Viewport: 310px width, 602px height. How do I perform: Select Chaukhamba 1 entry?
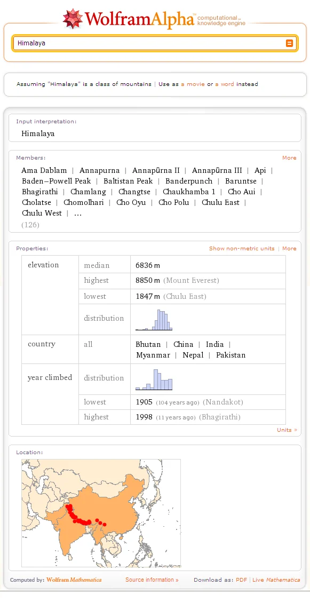point(189,192)
